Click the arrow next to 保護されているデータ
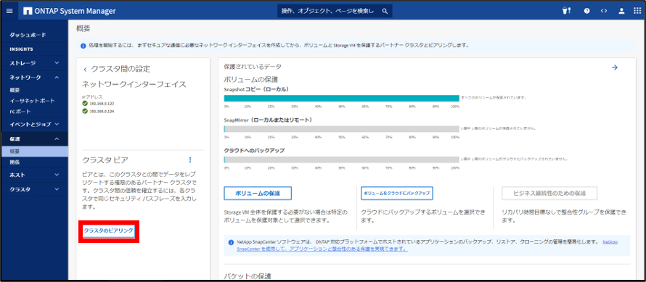The height and width of the screenshot is (282, 646). click(615, 67)
